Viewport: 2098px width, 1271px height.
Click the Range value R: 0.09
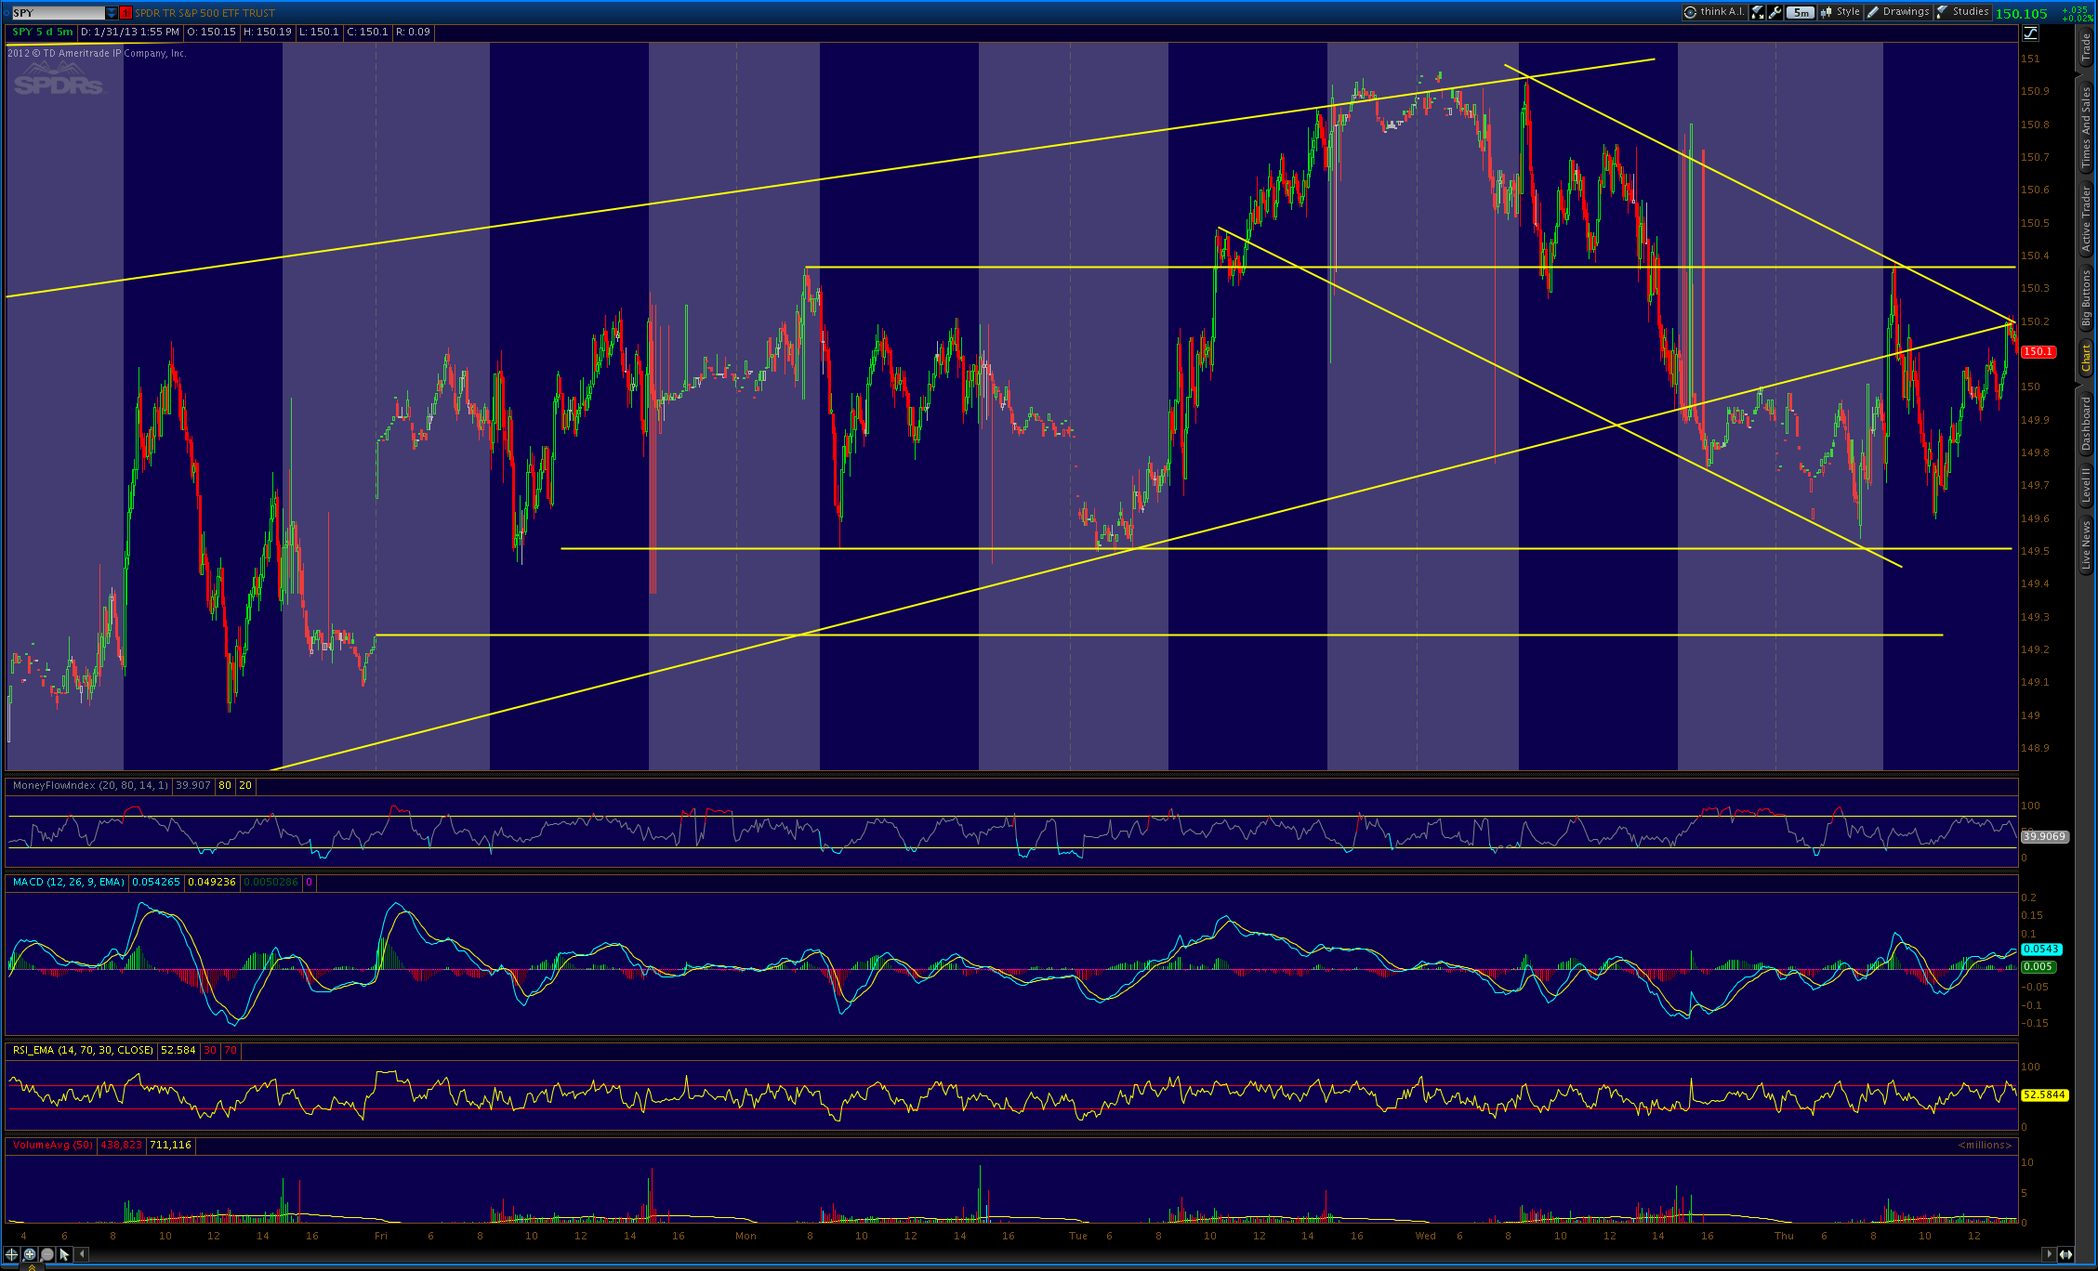[413, 33]
